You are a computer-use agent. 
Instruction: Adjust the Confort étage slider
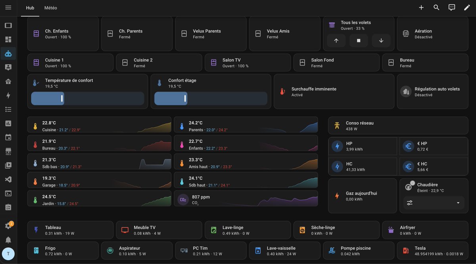pyautogui.click(x=211, y=98)
